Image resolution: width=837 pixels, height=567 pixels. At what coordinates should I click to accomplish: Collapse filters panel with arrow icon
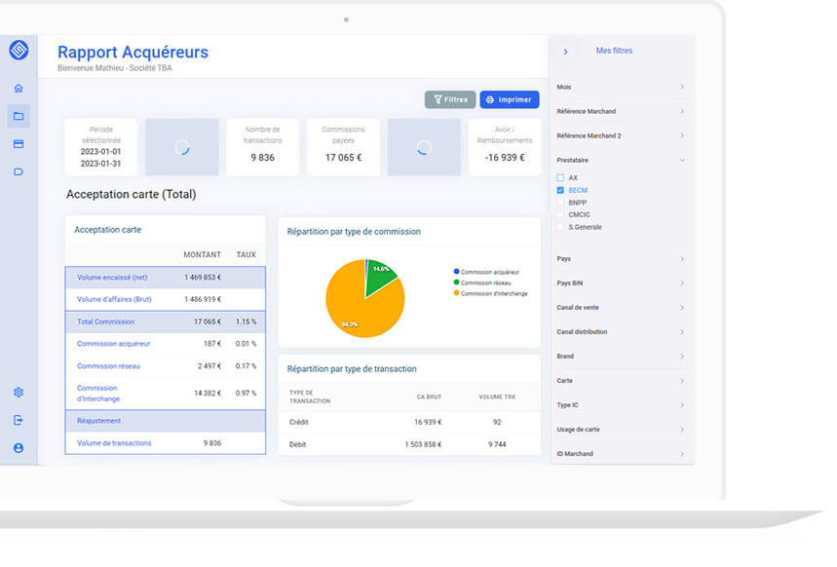(x=565, y=52)
